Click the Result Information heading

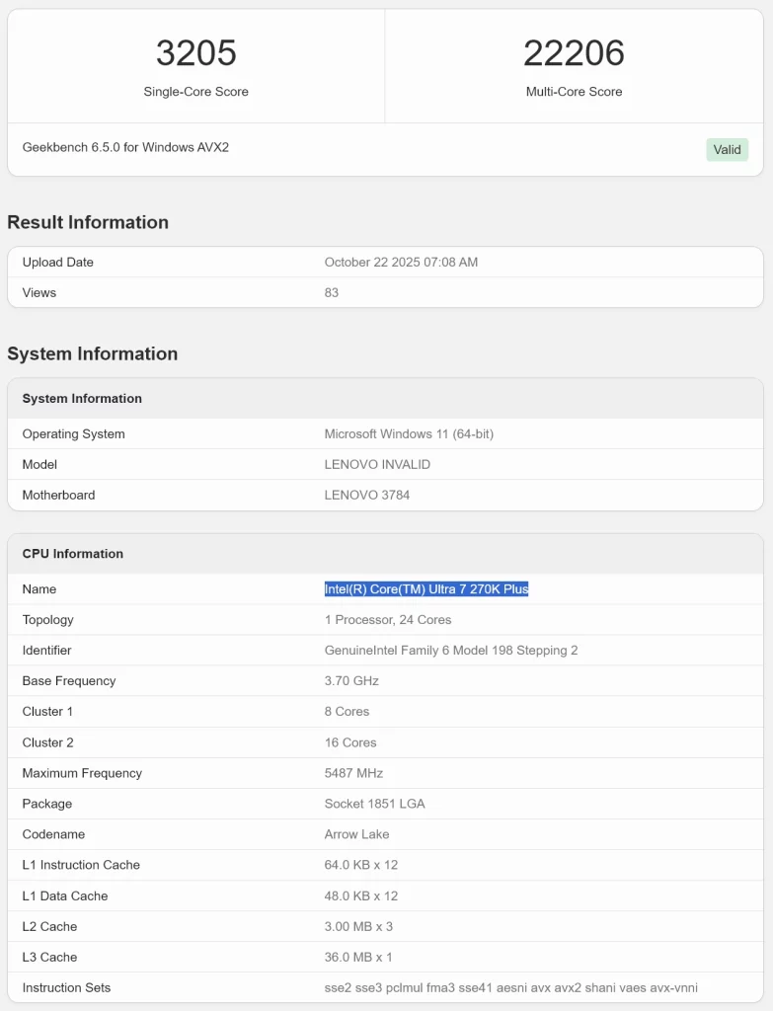(x=88, y=222)
